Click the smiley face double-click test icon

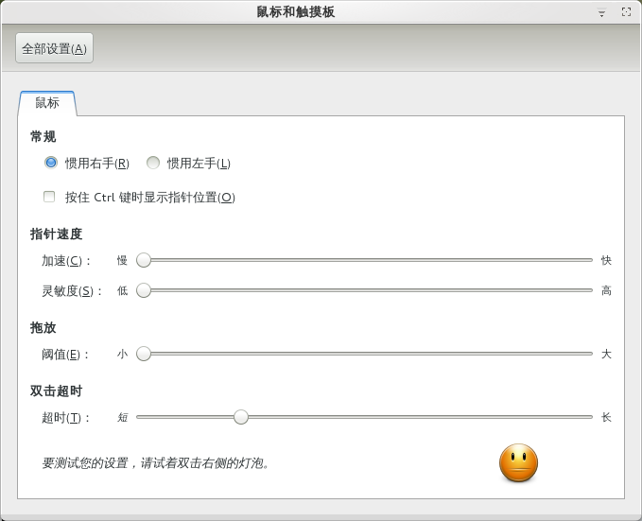518,462
